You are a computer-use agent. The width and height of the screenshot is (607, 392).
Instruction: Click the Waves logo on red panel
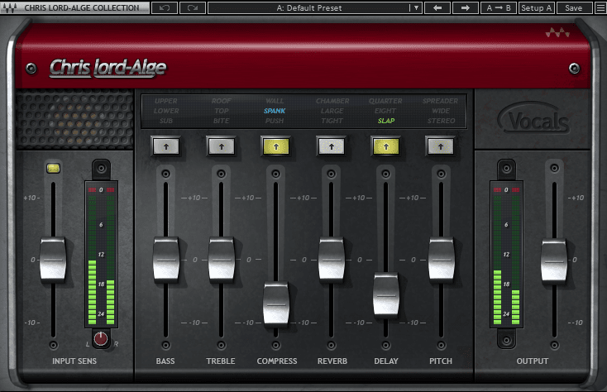(x=557, y=33)
